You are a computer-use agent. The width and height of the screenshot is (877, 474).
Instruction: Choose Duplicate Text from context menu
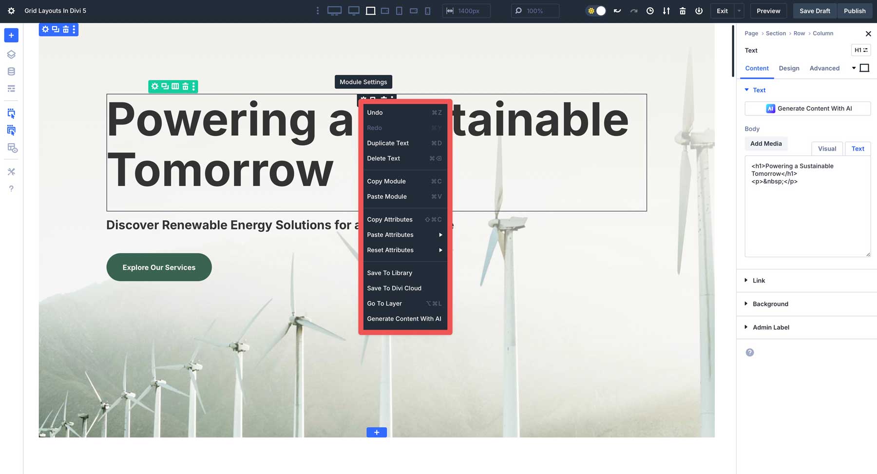388,143
